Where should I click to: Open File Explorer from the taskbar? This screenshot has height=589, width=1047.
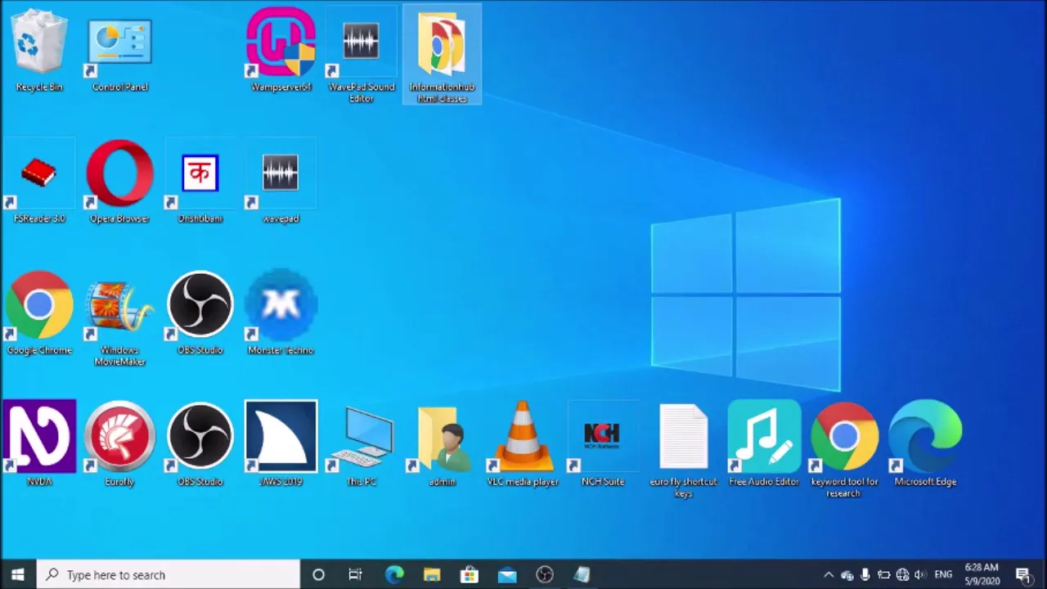click(x=432, y=575)
